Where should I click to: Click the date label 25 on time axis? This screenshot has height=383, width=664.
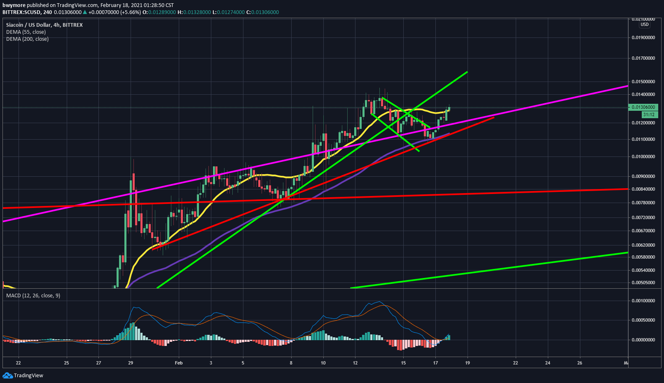66,363
